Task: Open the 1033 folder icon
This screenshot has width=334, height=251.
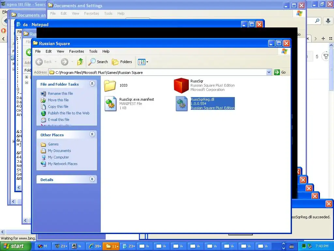Action: click(x=110, y=86)
